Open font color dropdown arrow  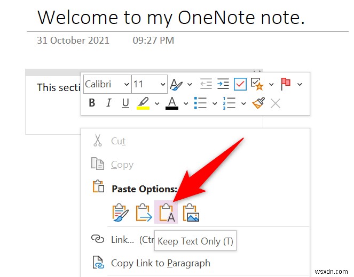point(186,103)
